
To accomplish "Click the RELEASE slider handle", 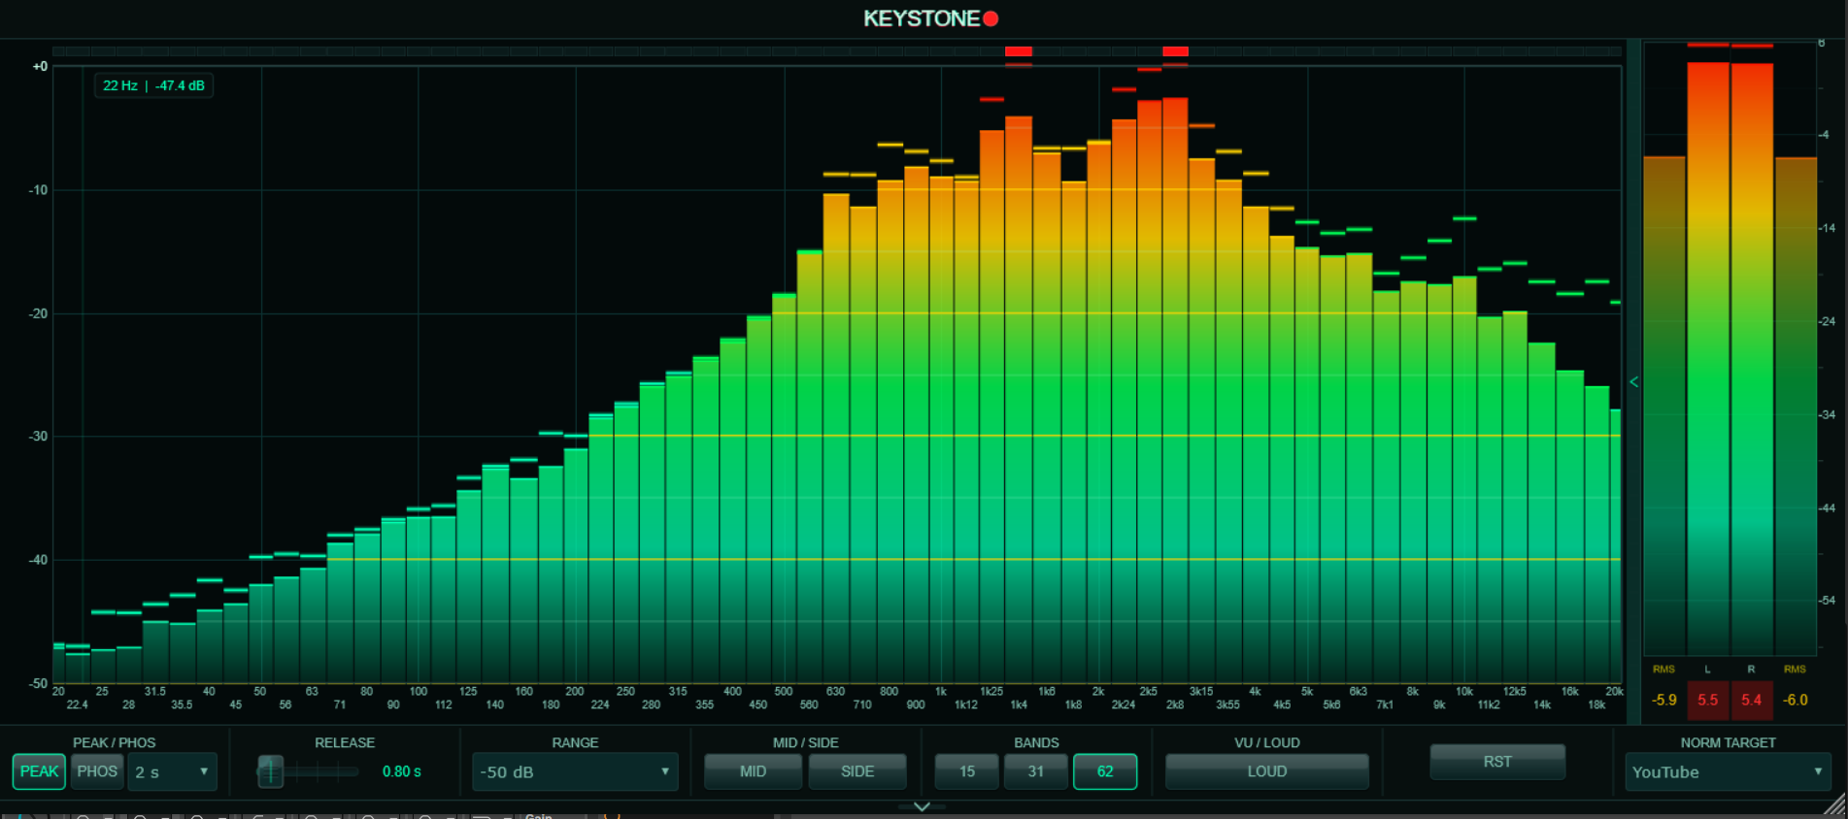I will [x=270, y=771].
